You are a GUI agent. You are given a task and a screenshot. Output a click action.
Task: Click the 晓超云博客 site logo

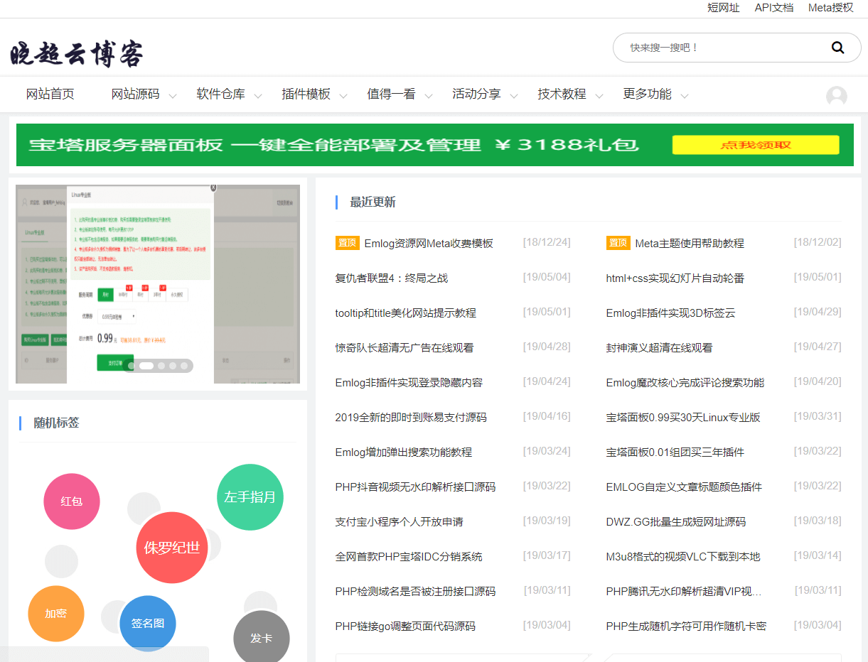coord(77,54)
